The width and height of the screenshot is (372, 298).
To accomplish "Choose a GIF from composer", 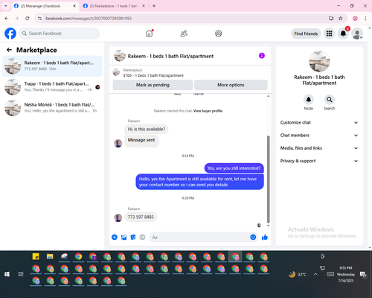I will (142, 237).
